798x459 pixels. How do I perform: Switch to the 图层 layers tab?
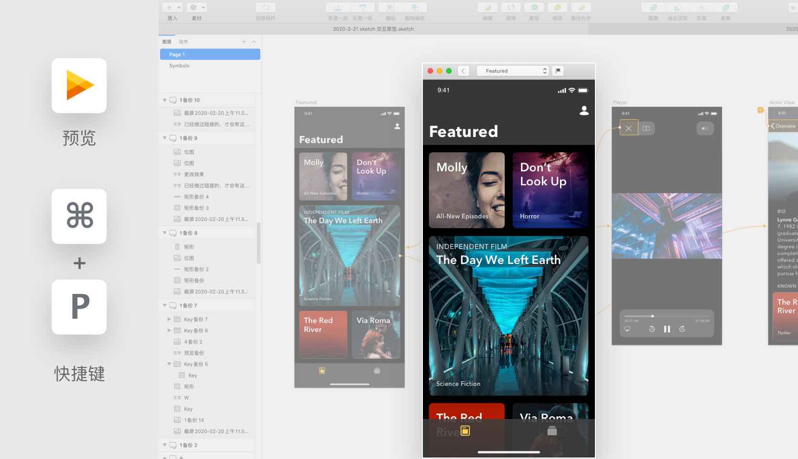pos(167,42)
